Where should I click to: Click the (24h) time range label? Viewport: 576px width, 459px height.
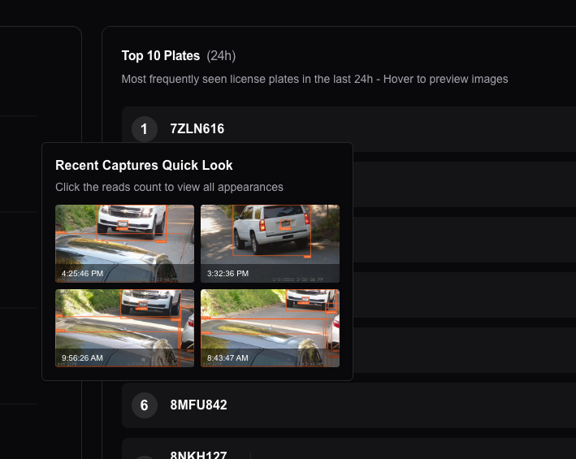[221, 56]
